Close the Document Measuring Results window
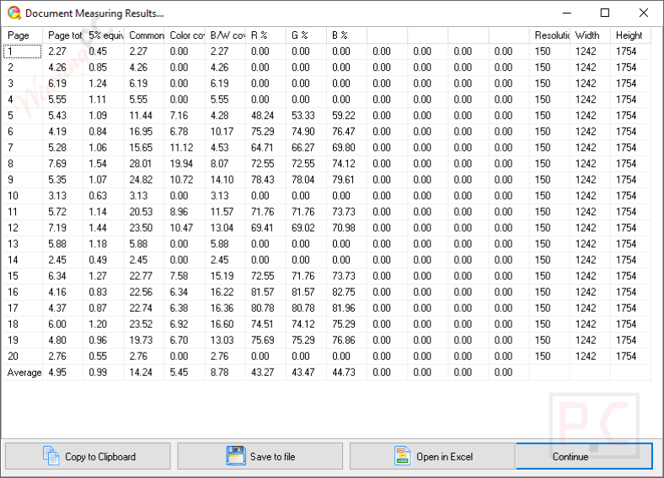The width and height of the screenshot is (664, 478). (x=644, y=13)
